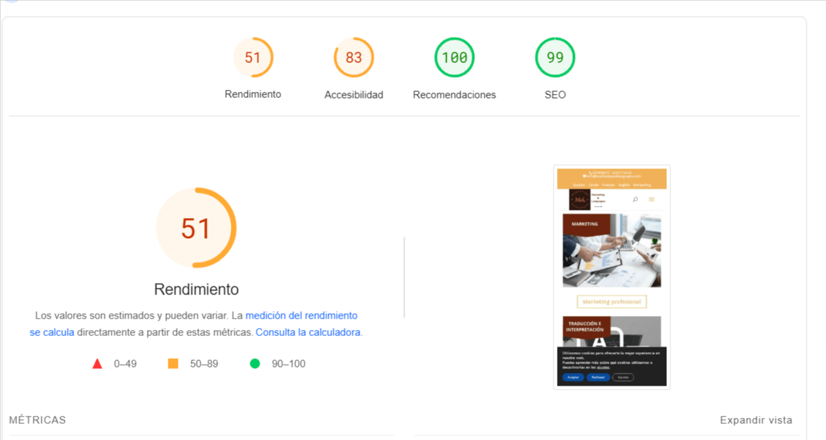
Task: Click Aceptar in screenshot cookie banner
Action: 573,378
